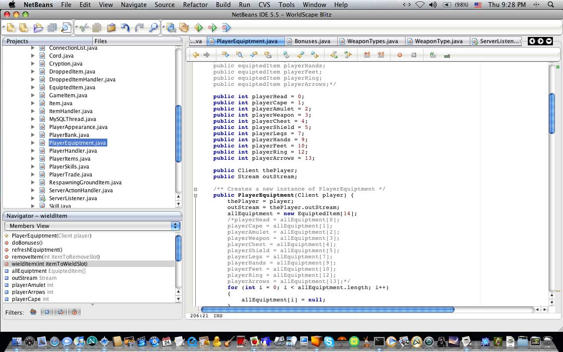Click the volume icon in macOS menu bar
Image resolution: width=563 pixels, height=352 pixels.
(433, 5)
